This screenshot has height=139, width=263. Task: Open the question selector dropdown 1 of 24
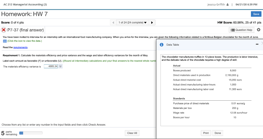[133, 22]
